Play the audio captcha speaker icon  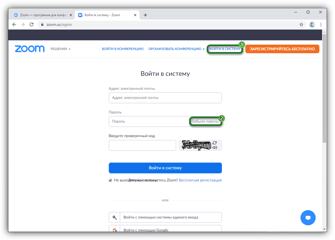215,148
